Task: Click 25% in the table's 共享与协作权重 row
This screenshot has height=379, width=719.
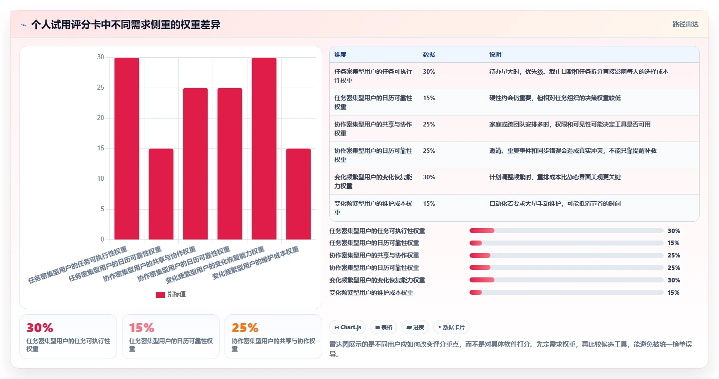Action: coord(429,125)
